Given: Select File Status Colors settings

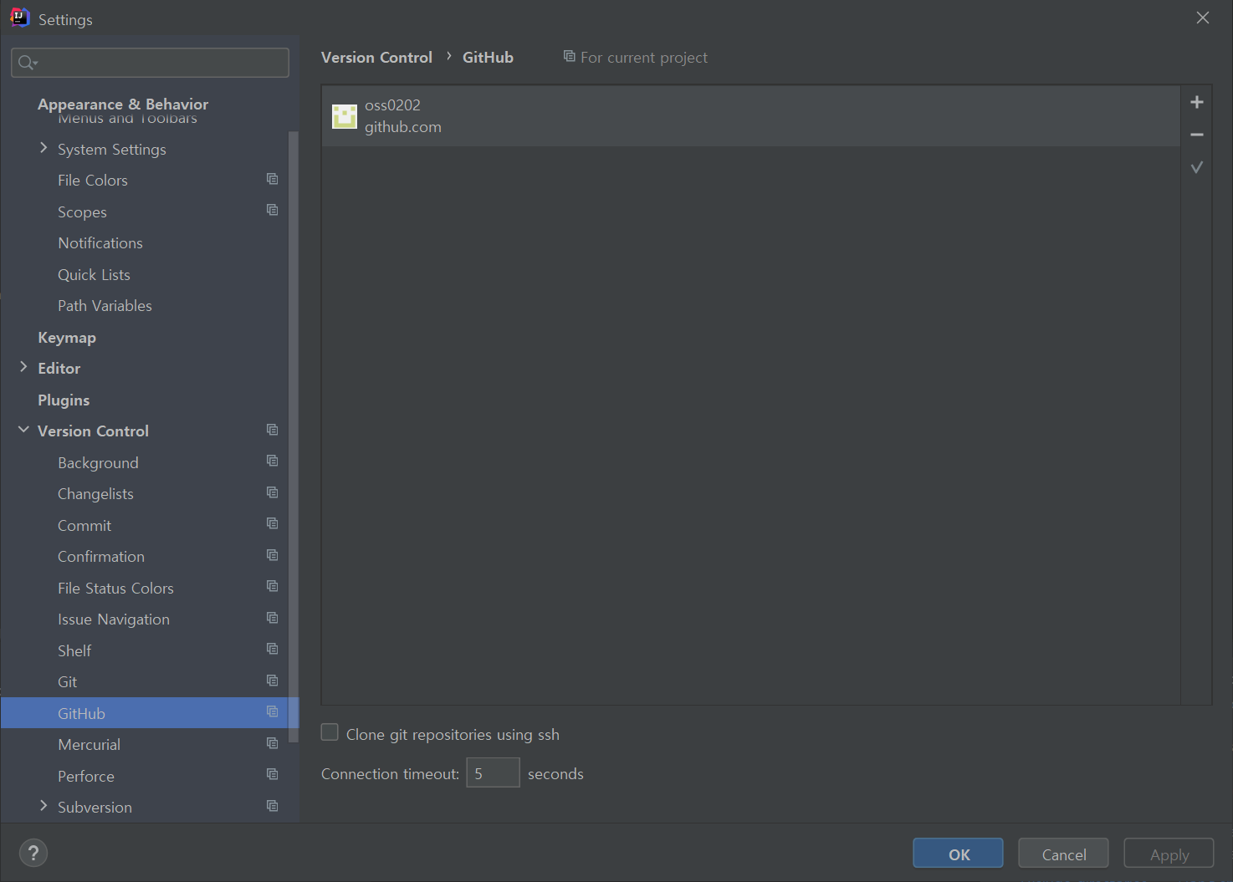Looking at the screenshot, I should pos(115,589).
